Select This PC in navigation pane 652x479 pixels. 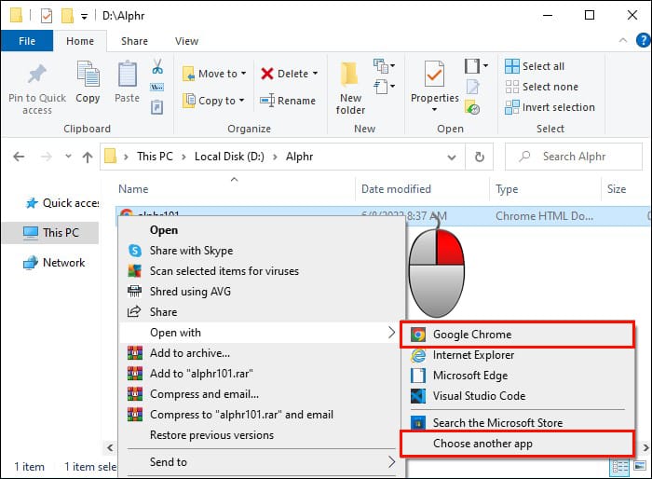coord(61,233)
